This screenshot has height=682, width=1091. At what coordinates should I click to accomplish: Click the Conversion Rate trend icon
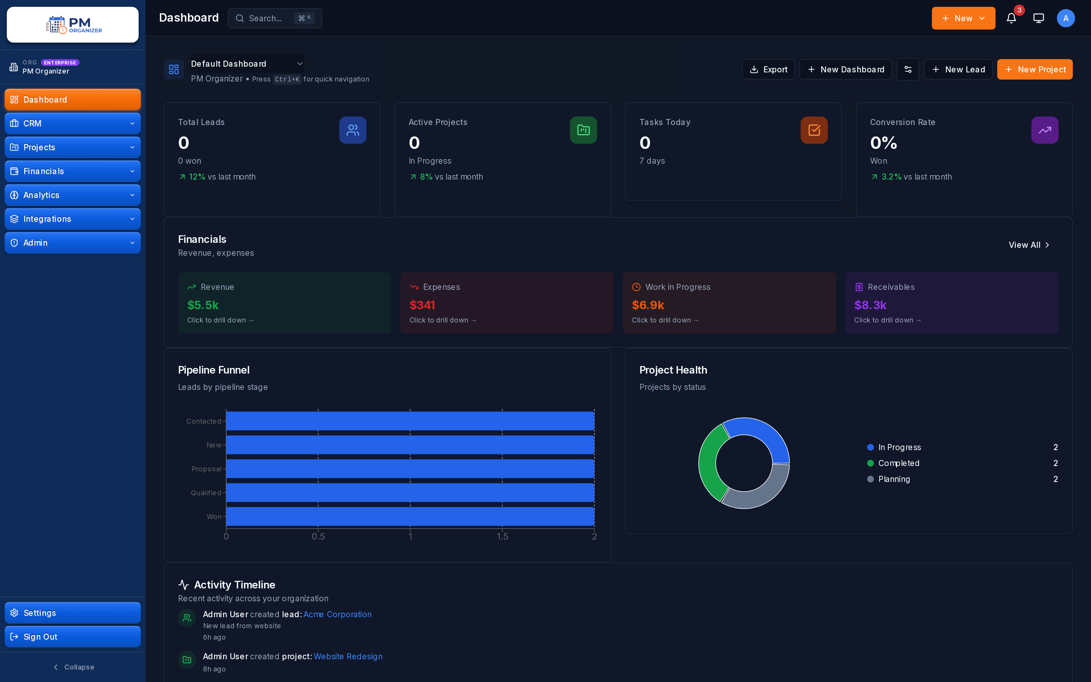click(x=1044, y=130)
